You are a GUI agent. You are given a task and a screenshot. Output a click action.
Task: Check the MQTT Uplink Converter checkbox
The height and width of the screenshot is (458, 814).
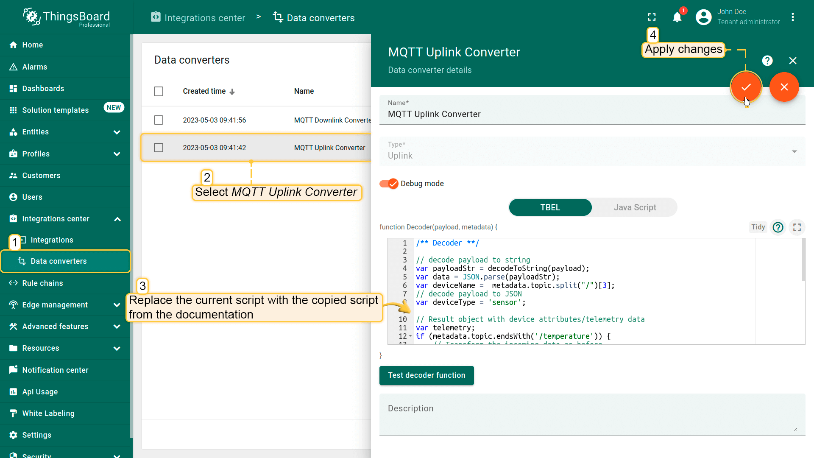158,148
